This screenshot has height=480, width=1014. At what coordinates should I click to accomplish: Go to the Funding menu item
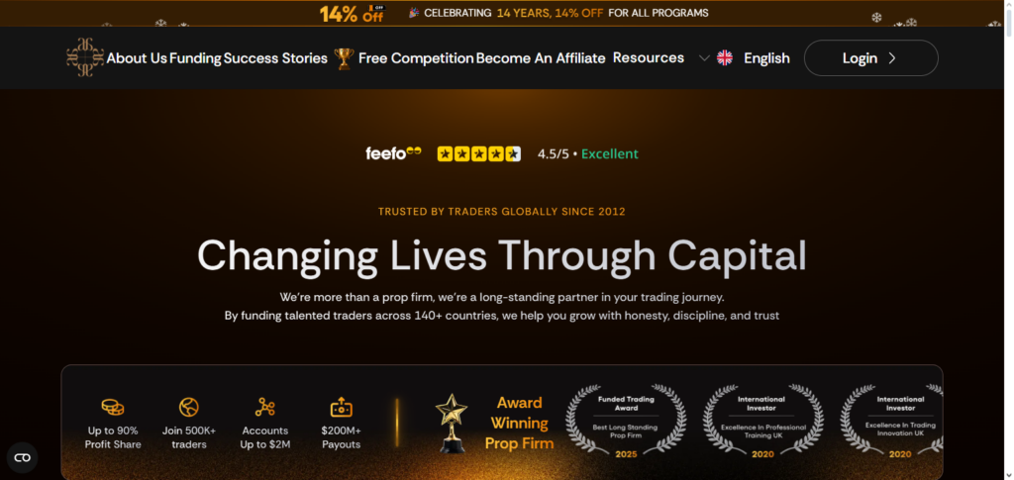[195, 58]
